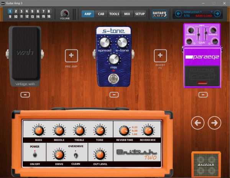Viewport: 230px width, 178px height.
Task: Open the TOOLS tab
Action: (114, 14)
